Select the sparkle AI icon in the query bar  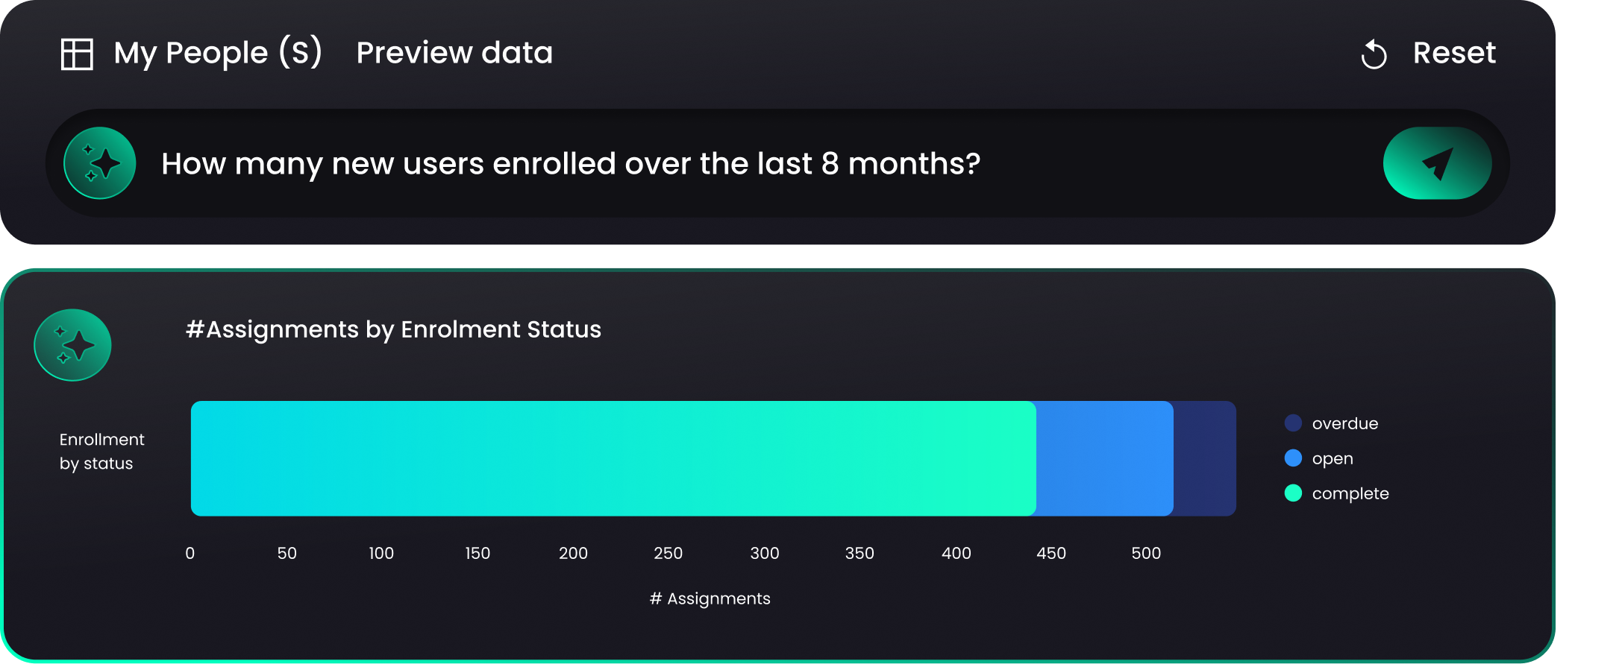coord(100,163)
